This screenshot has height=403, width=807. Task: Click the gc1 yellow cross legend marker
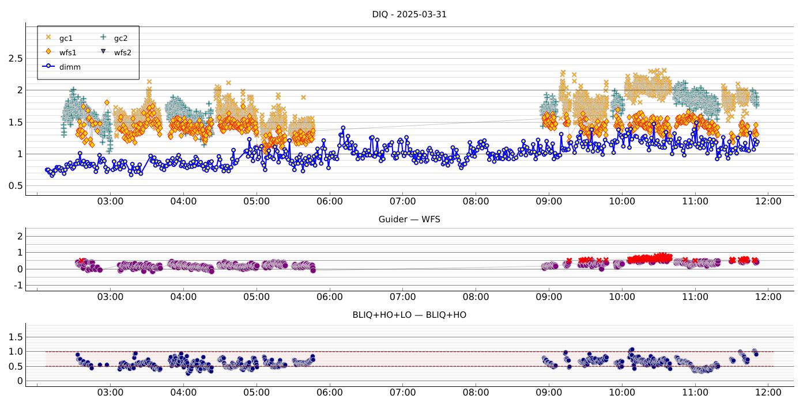pyautogui.click(x=48, y=37)
